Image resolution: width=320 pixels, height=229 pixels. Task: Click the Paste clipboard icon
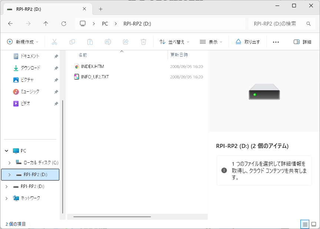90,42
